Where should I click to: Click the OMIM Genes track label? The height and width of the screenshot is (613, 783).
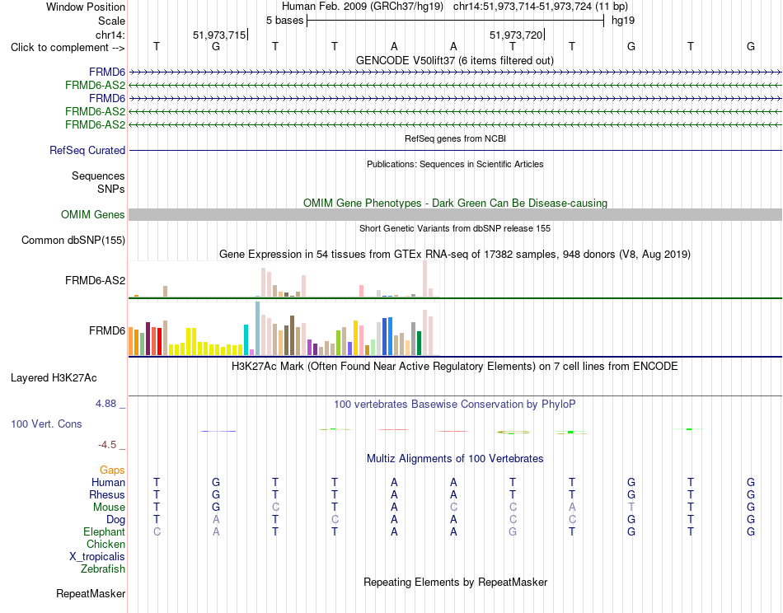[x=92, y=215]
